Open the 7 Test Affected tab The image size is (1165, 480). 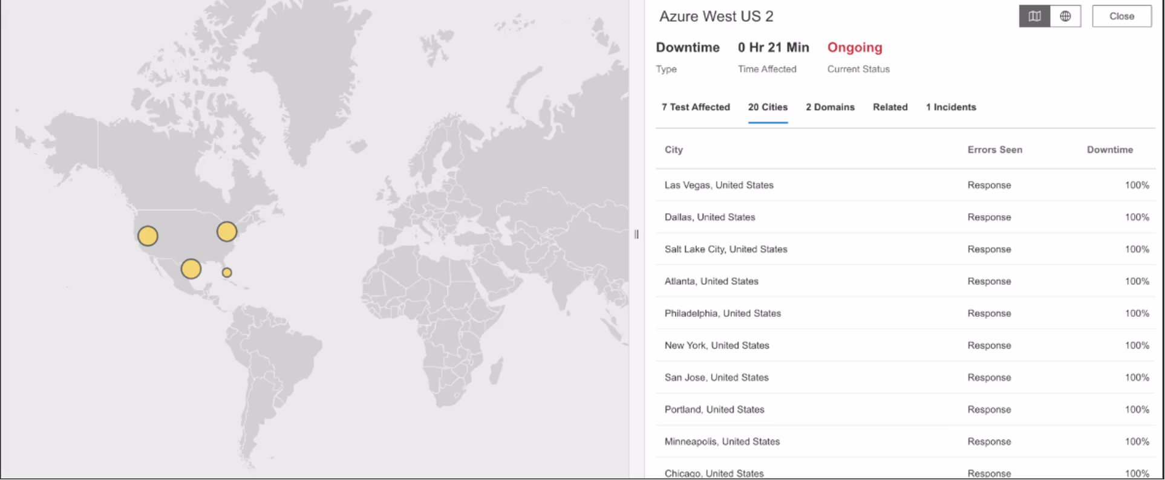point(696,107)
